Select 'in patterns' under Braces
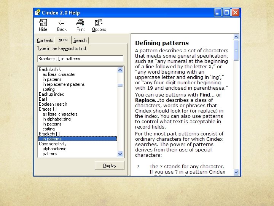Image resolution: width=274 pixels, height=206 pixels. tap(52, 124)
